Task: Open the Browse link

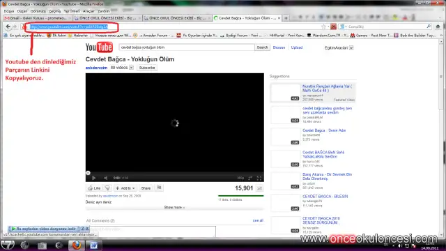Action: pos(279,47)
